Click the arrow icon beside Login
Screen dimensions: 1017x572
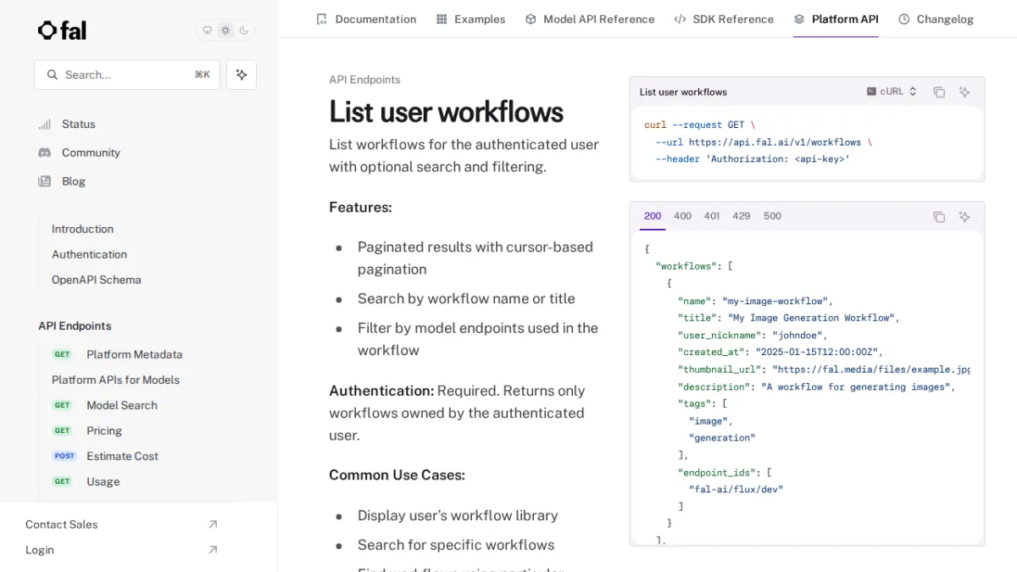click(213, 550)
